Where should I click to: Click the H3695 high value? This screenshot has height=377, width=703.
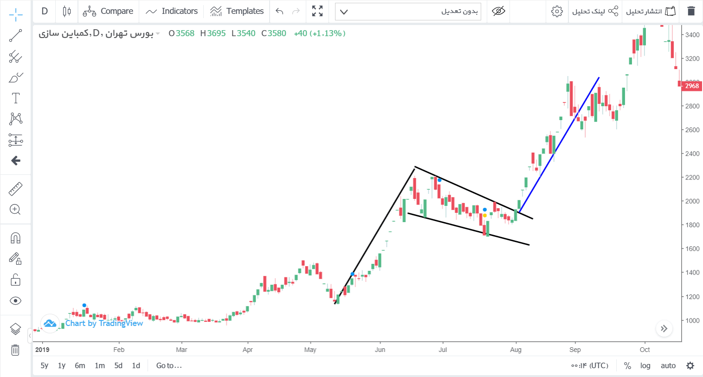[x=213, y=33]
